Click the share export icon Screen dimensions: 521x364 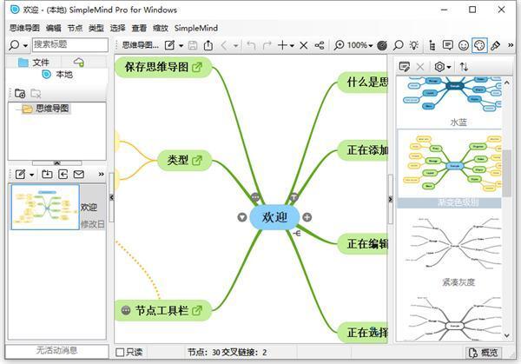[x=208, y=45]
